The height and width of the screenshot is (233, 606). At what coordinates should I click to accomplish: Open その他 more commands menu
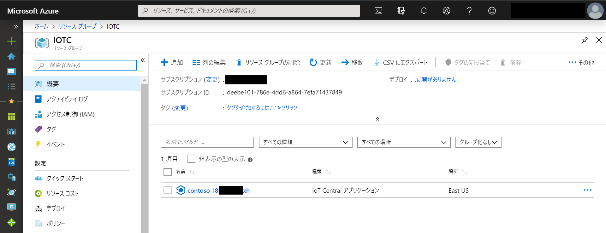581,62
